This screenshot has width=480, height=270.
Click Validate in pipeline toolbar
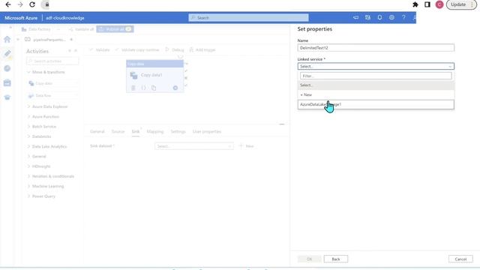click(x=100, y=49)
